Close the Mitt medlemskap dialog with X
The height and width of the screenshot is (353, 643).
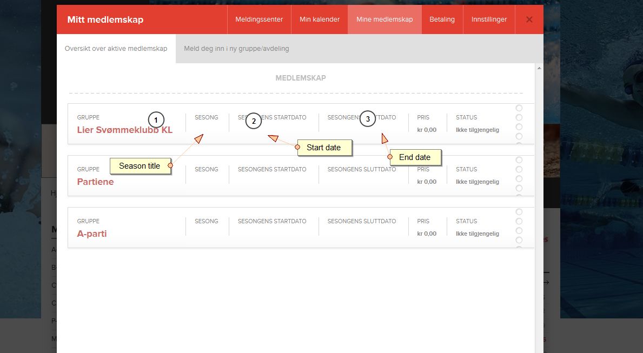[x=529, y=19]
